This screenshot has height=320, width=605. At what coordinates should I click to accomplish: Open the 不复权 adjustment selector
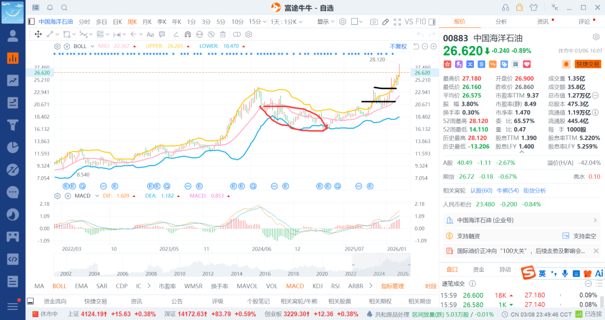398,46
